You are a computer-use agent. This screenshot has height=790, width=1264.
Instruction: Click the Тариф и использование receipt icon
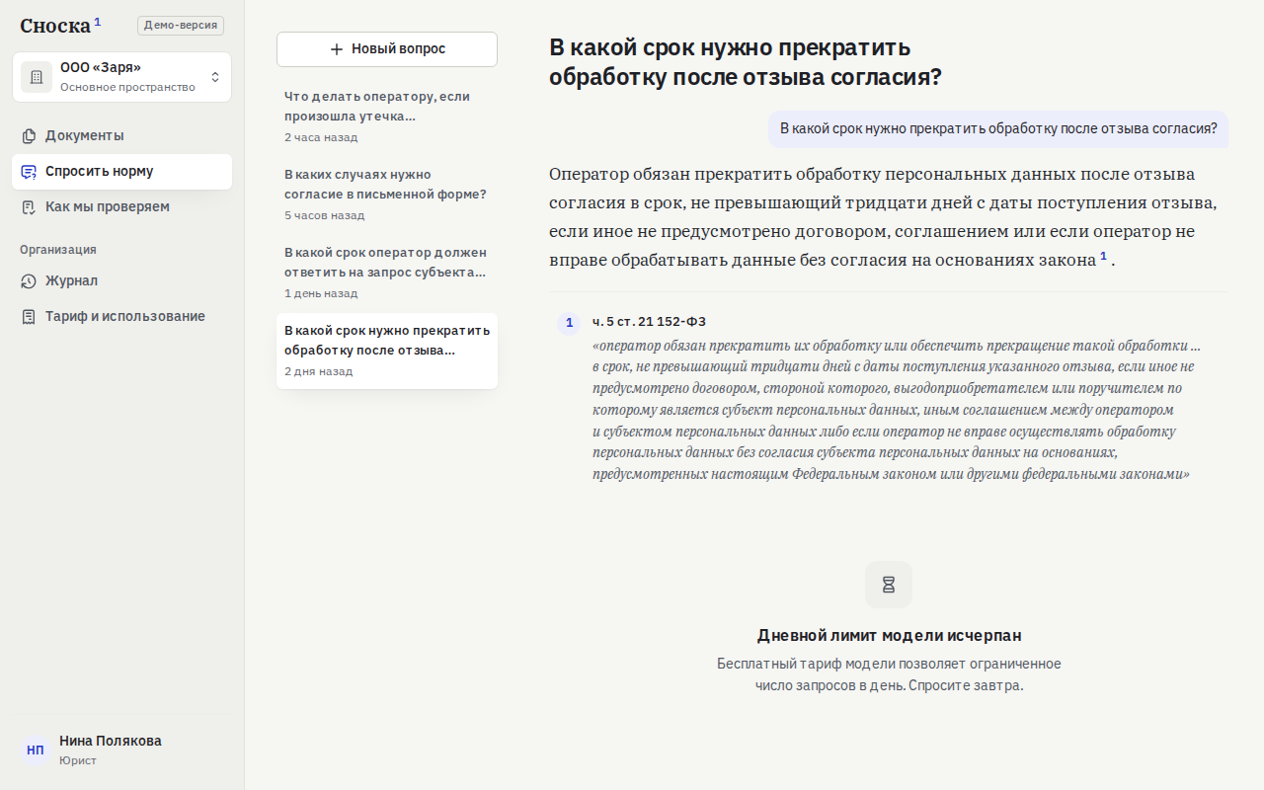click(x=29, y=316)
